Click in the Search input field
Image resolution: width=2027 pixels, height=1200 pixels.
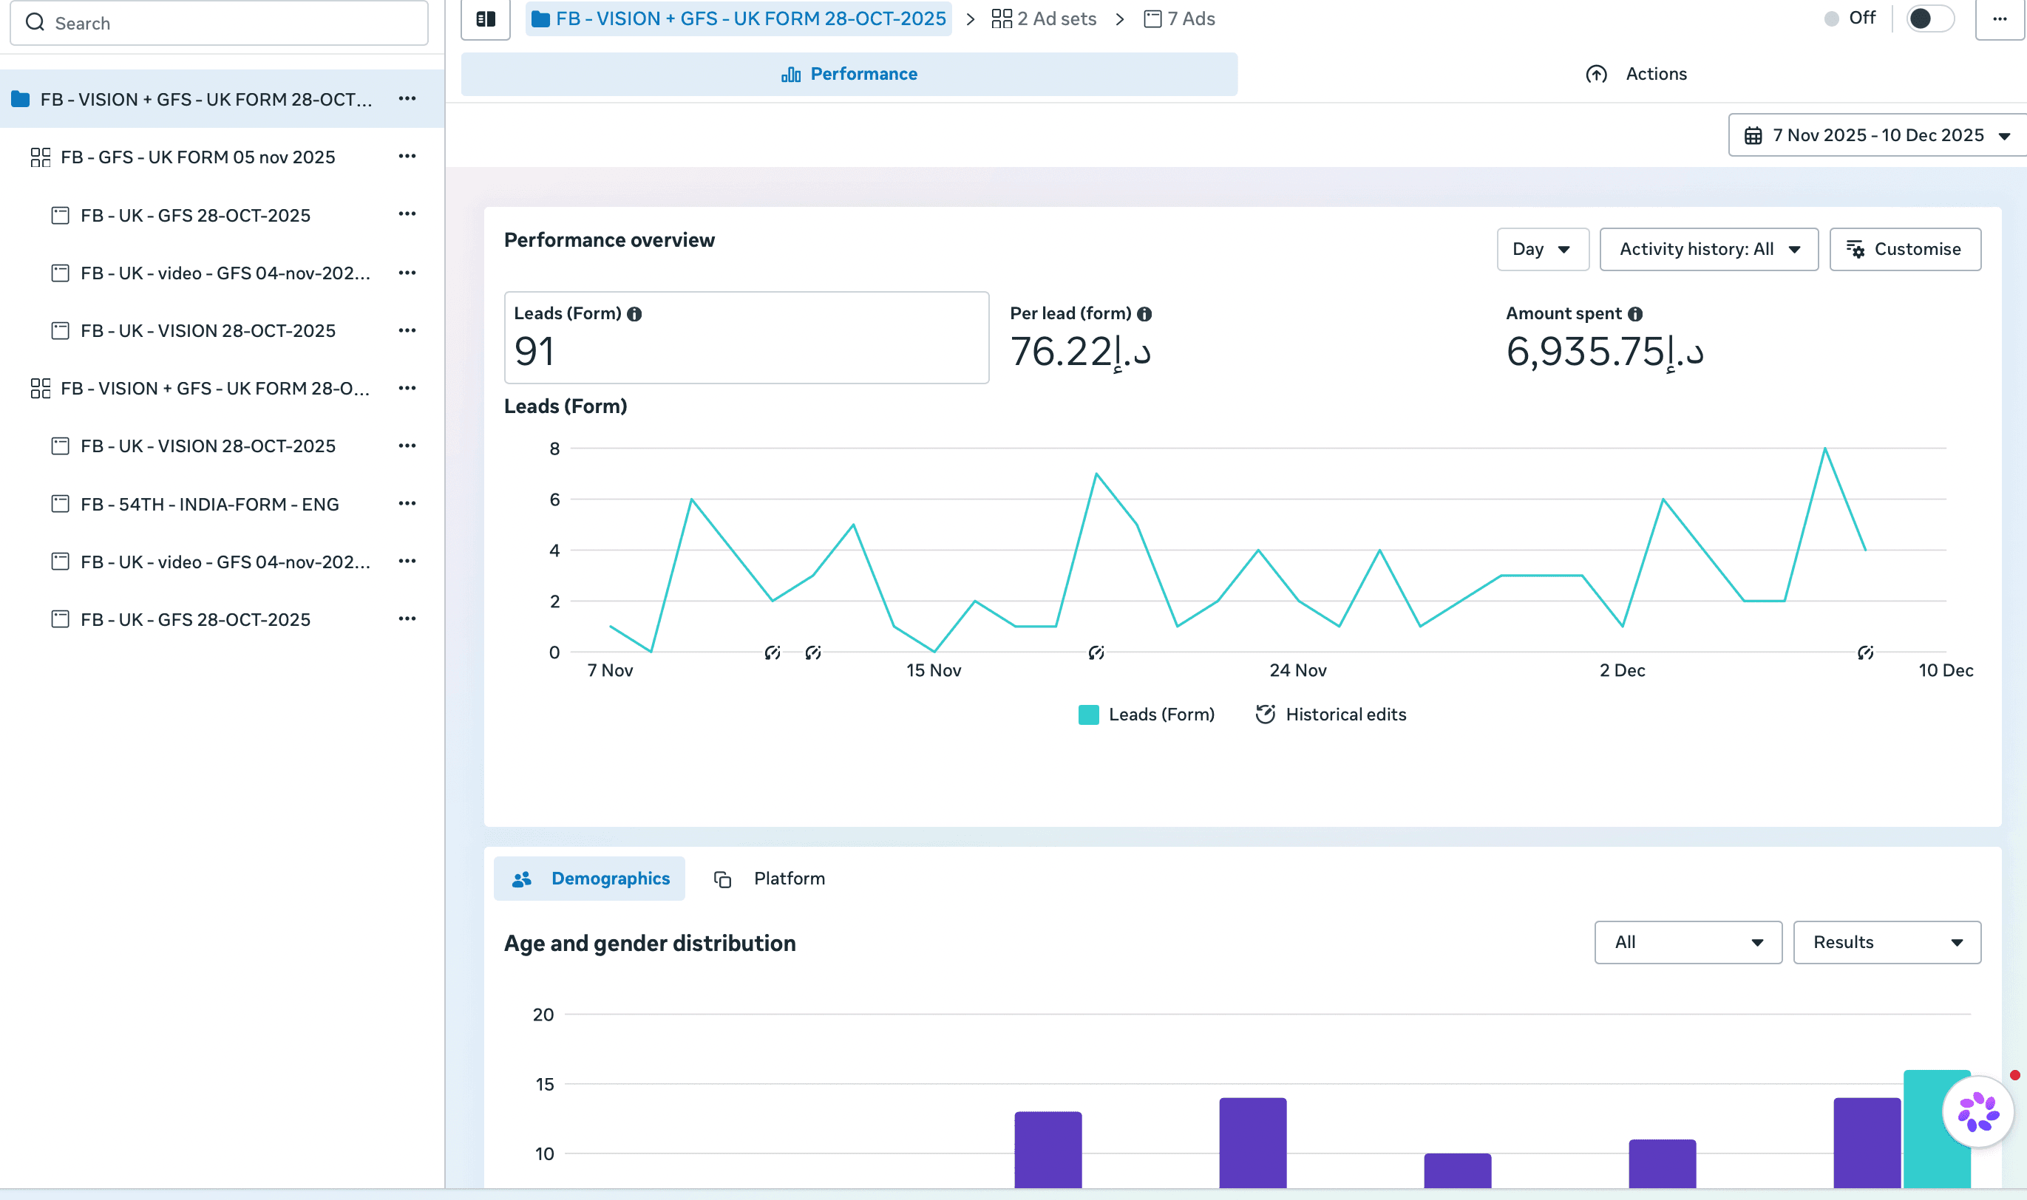(220, 23)
